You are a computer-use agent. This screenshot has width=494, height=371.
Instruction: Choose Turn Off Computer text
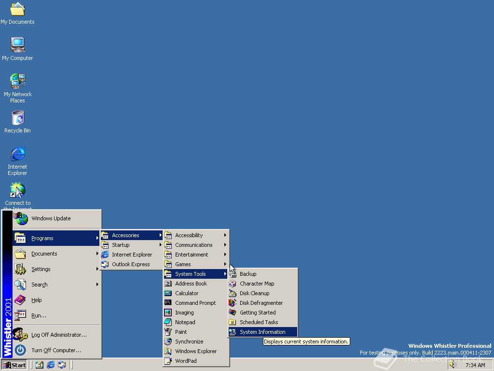(x=56, y=350)
